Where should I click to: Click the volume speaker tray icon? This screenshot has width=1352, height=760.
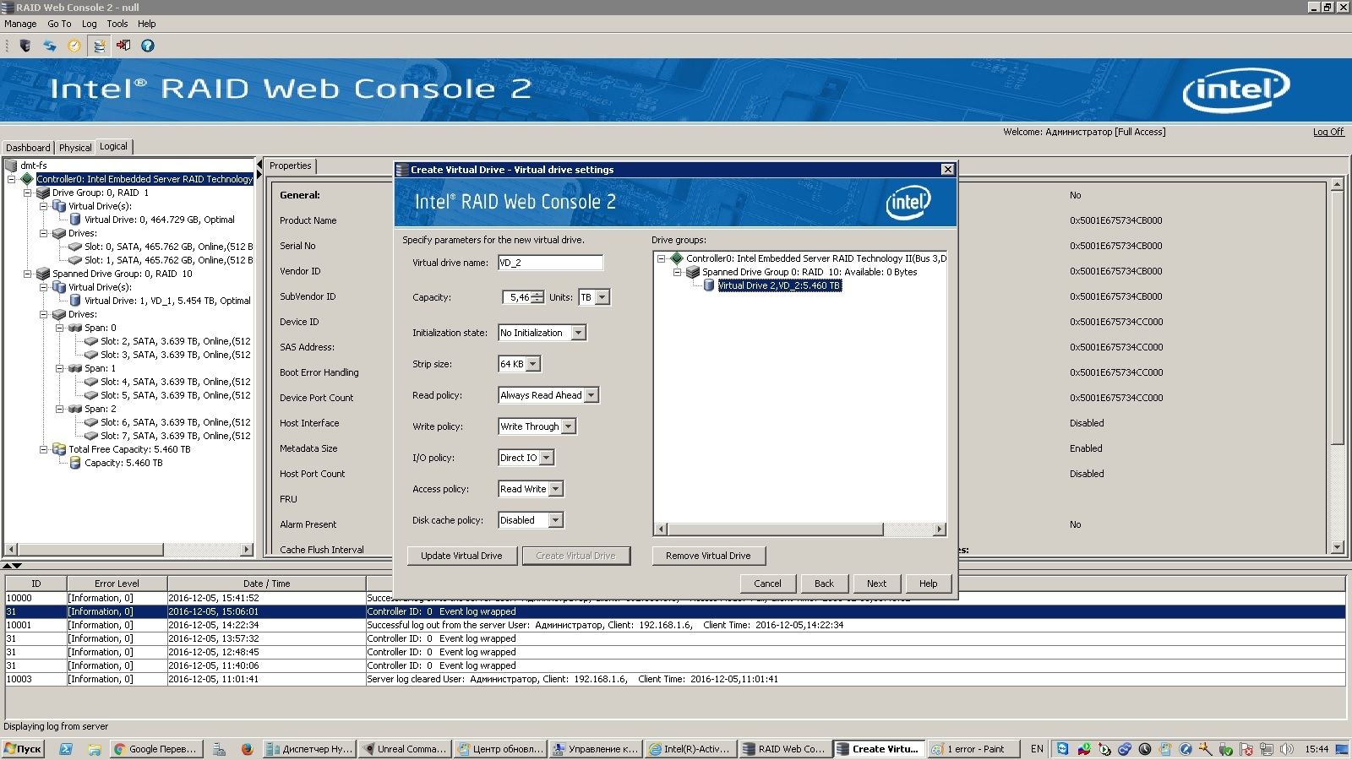click(x=1287, y=749)
